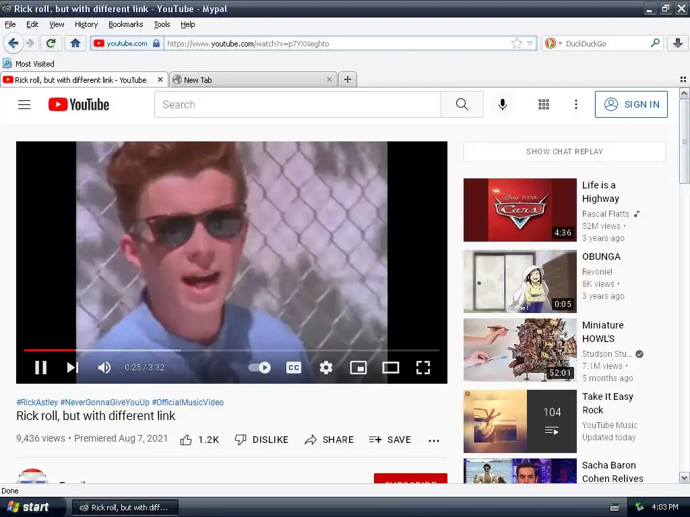Click the YouTube search magnifier button
The height and width of the screenshot is (517, 690).
point(462,104)
